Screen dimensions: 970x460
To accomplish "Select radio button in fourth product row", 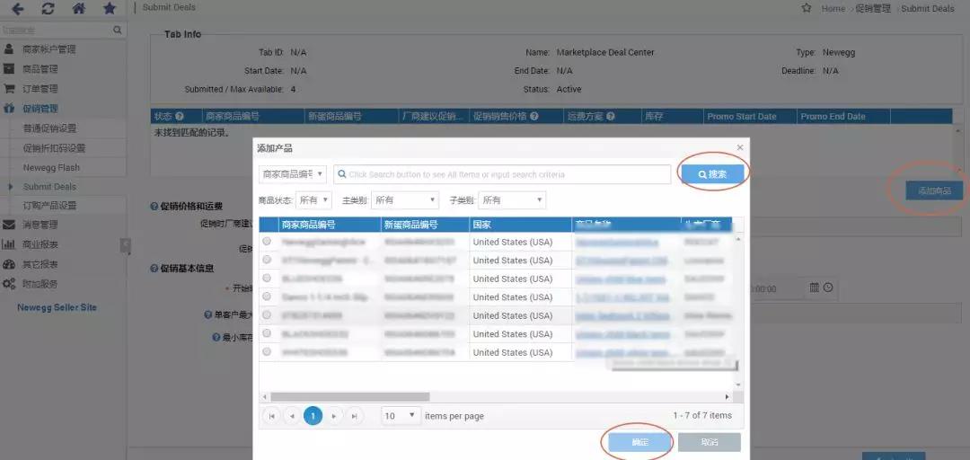I will tap(267, 296).
